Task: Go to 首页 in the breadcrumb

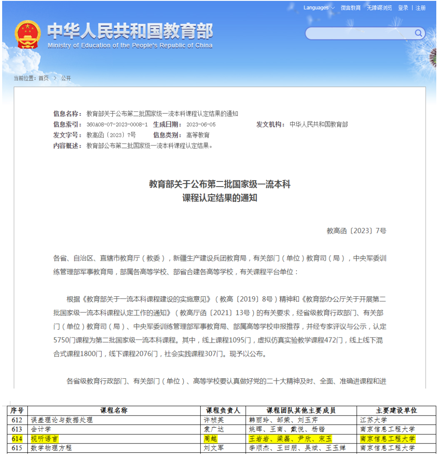Action: pos(43,78)
